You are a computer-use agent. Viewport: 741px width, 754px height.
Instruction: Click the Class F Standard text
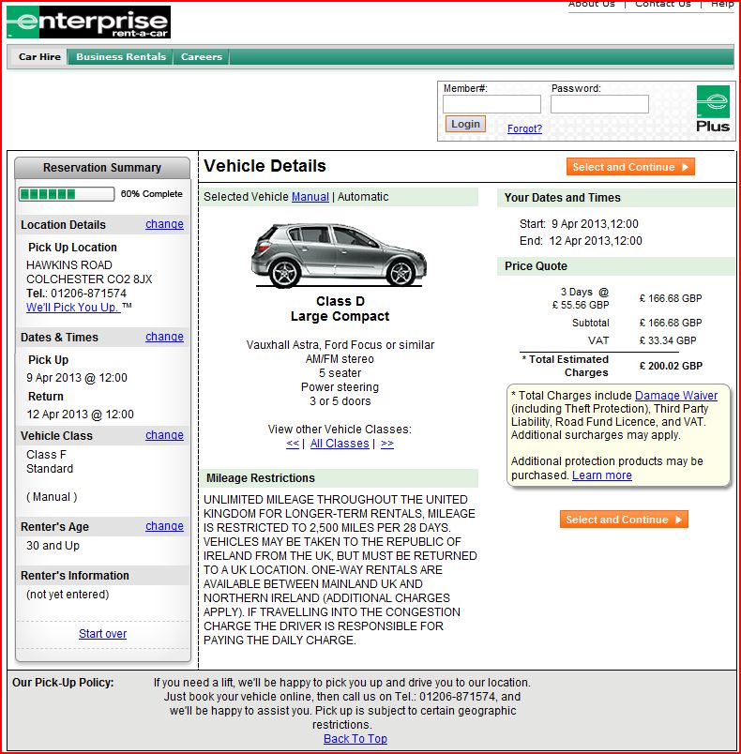tap(50, 461)
